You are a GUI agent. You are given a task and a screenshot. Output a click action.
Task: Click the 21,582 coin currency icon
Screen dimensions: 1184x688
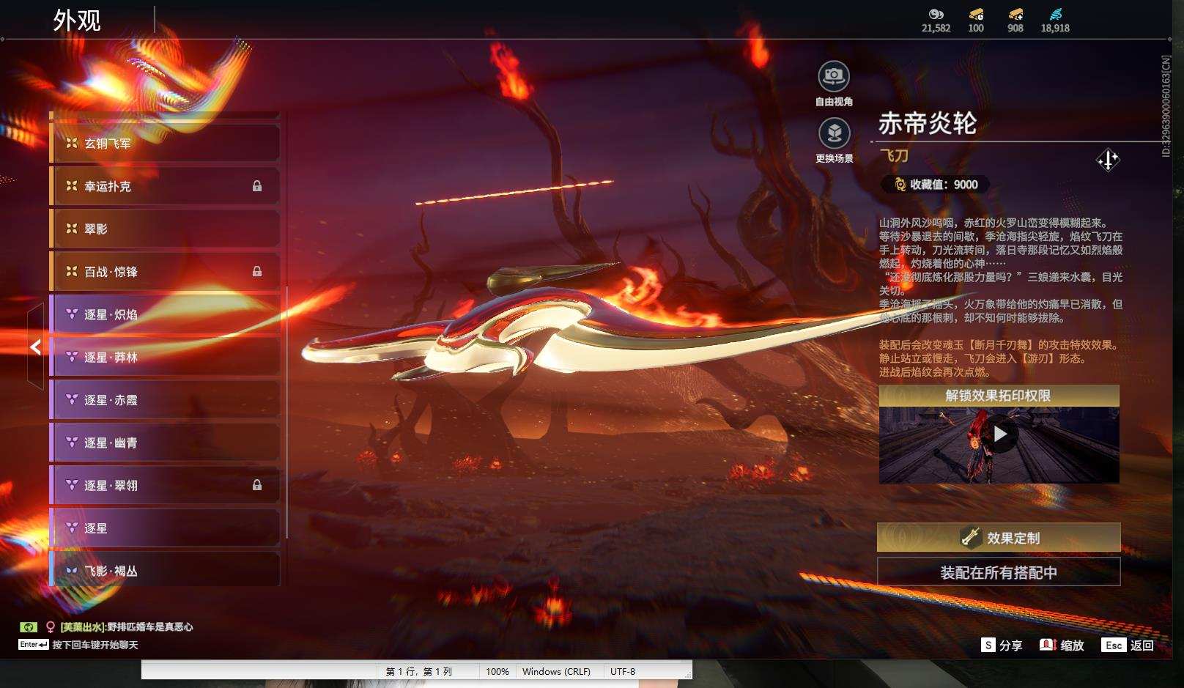tap(936, 14)
